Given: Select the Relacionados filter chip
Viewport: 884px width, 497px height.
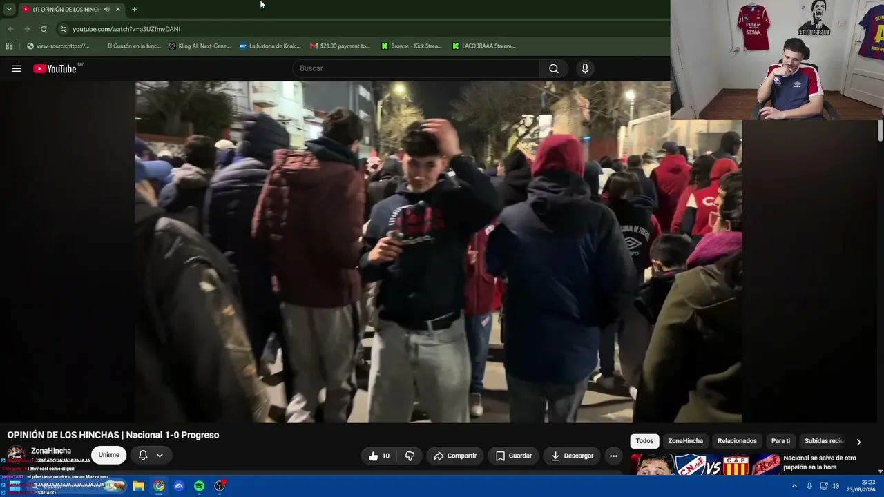Looking at the screenshot, I should point(737,441).
